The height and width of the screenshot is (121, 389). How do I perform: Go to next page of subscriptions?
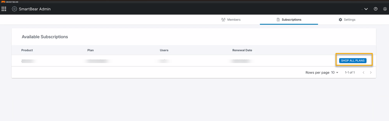pos(371,72)
